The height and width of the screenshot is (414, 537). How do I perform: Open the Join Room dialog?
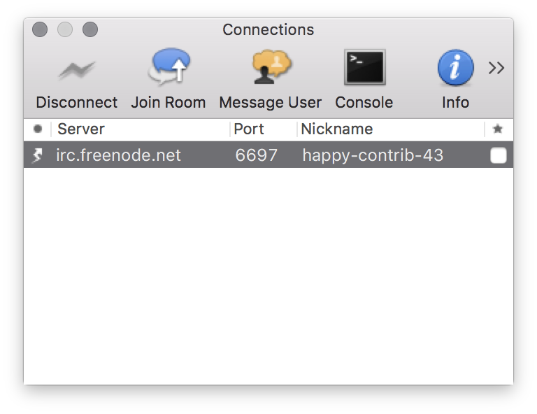168,69
